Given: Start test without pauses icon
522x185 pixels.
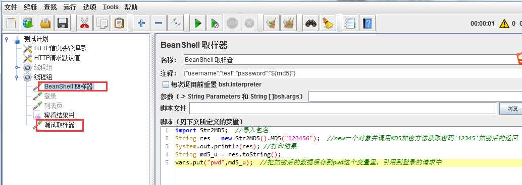Looking at the screenshot, I should (215, 23).
